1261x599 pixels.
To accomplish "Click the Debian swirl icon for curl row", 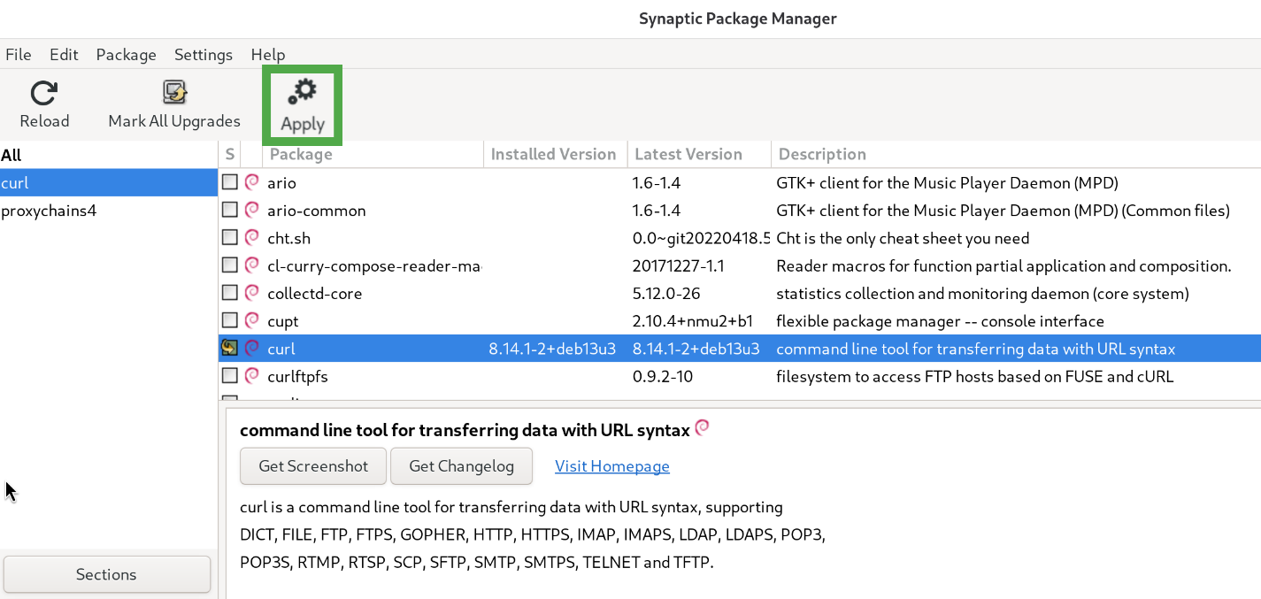I will [x=252, y=348].
